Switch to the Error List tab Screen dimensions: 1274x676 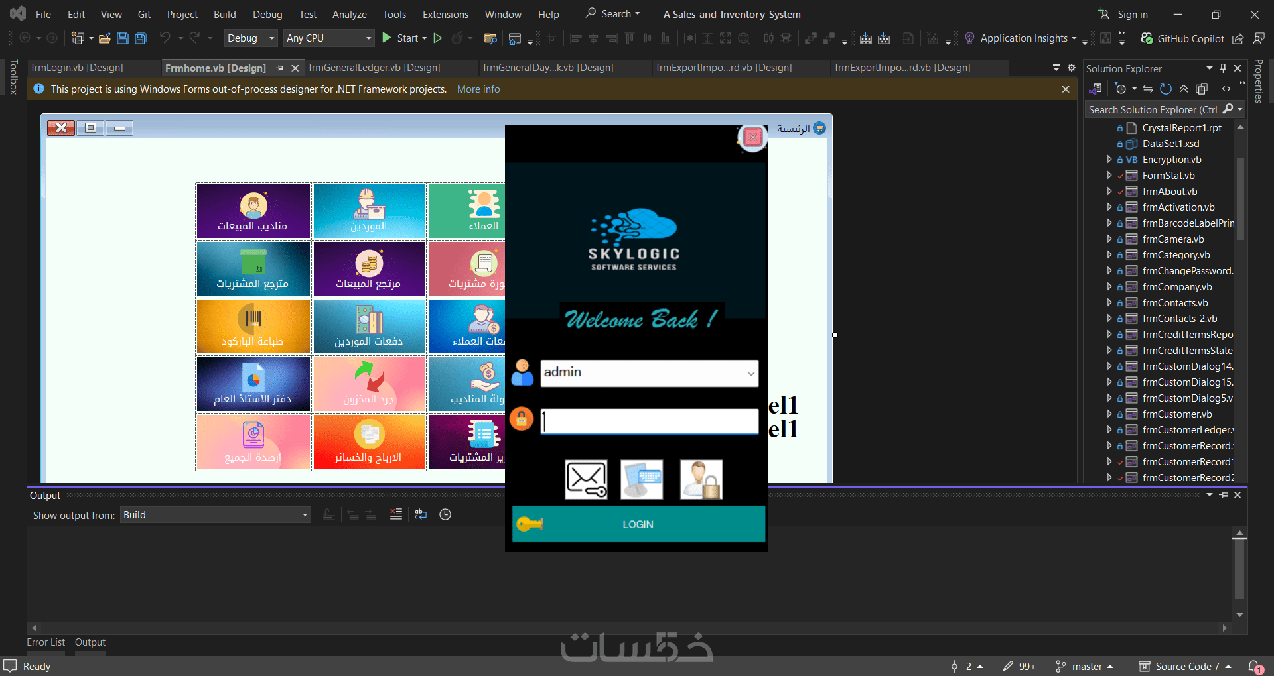pos(46,642)
